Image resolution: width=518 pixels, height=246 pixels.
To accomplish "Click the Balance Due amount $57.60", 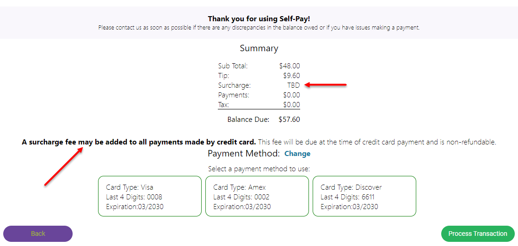I will click(289, 120).
